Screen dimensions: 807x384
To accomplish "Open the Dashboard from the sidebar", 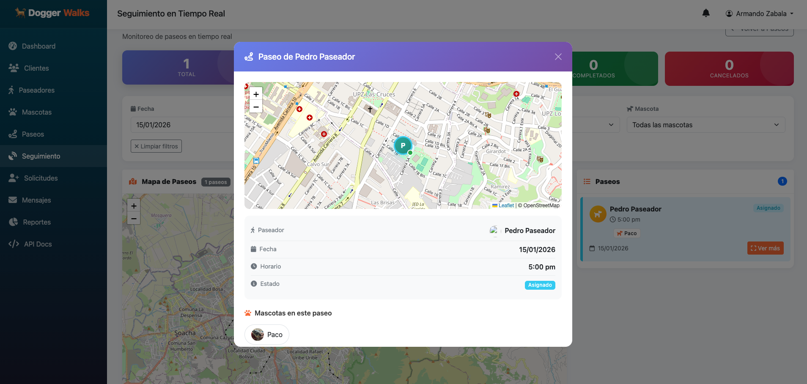I will click(x=38, y=46).
